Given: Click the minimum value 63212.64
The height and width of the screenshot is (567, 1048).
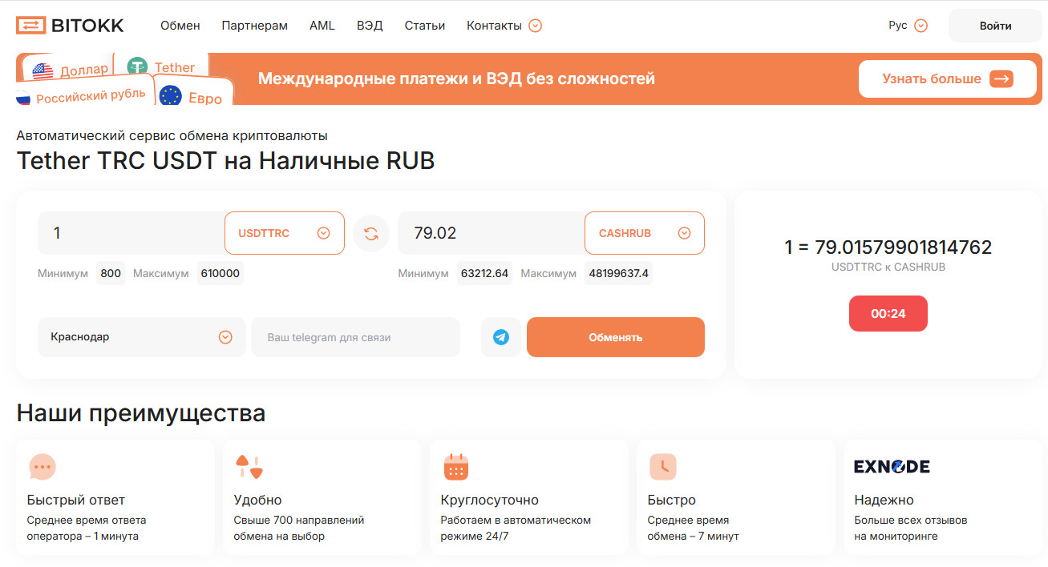Looking at the screenshot, I should 484,273.
